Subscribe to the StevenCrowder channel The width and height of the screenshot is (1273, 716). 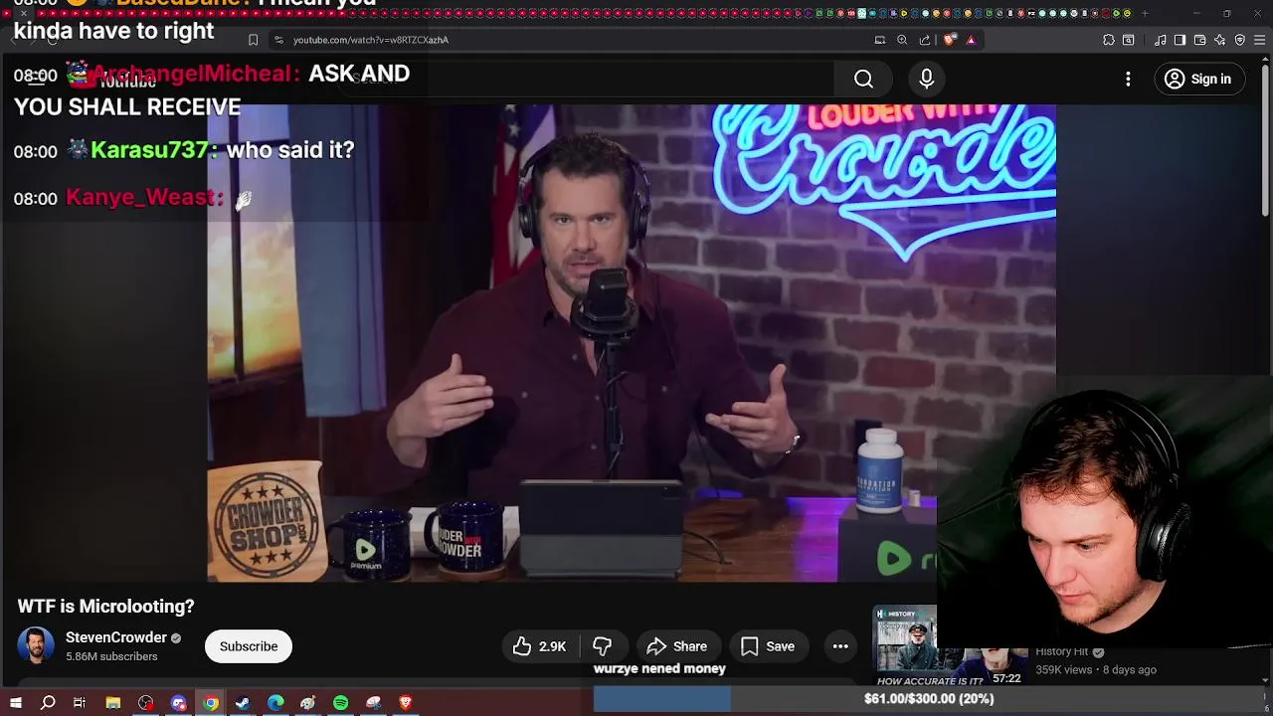coord(249,646)
